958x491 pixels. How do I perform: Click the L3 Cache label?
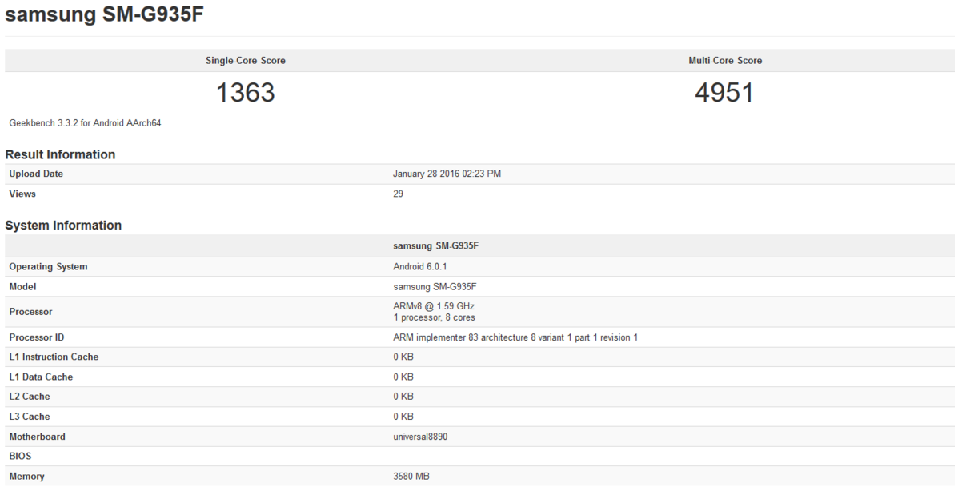click(30, 417)
